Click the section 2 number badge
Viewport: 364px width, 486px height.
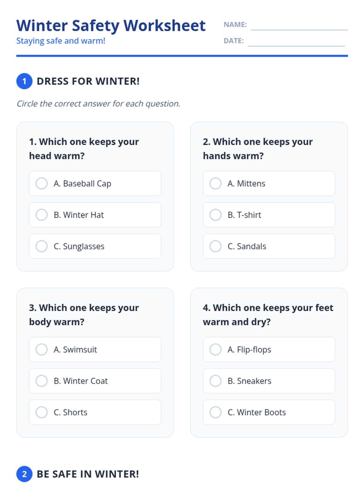[24, 474]
